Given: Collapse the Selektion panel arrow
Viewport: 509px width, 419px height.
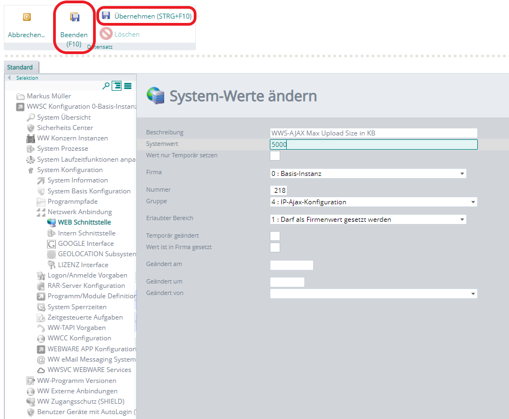Looking at the screenshot, I should click(9, 78).
